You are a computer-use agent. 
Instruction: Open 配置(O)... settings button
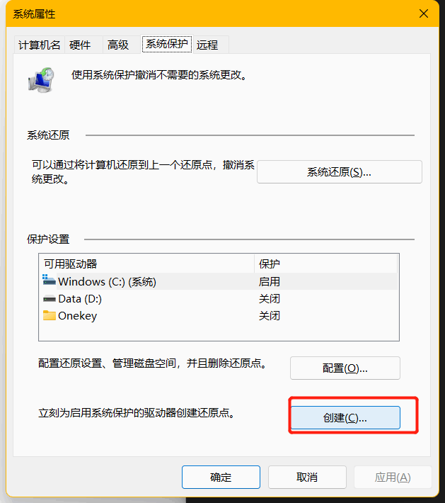(x=345, y=368)
